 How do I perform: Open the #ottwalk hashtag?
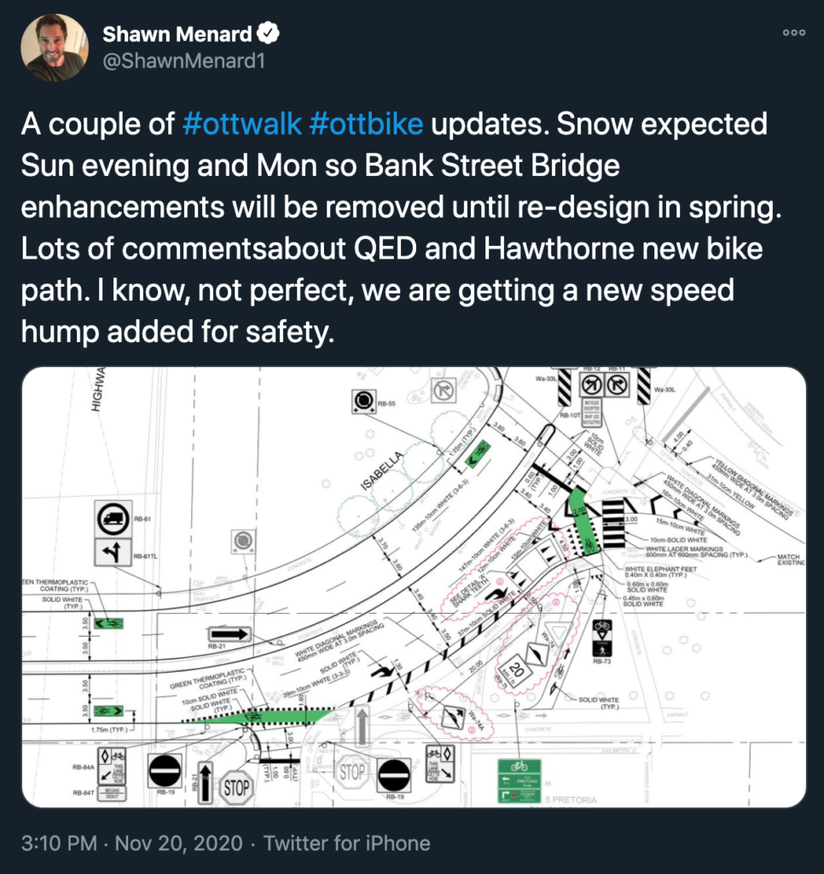tap(242, 125)
